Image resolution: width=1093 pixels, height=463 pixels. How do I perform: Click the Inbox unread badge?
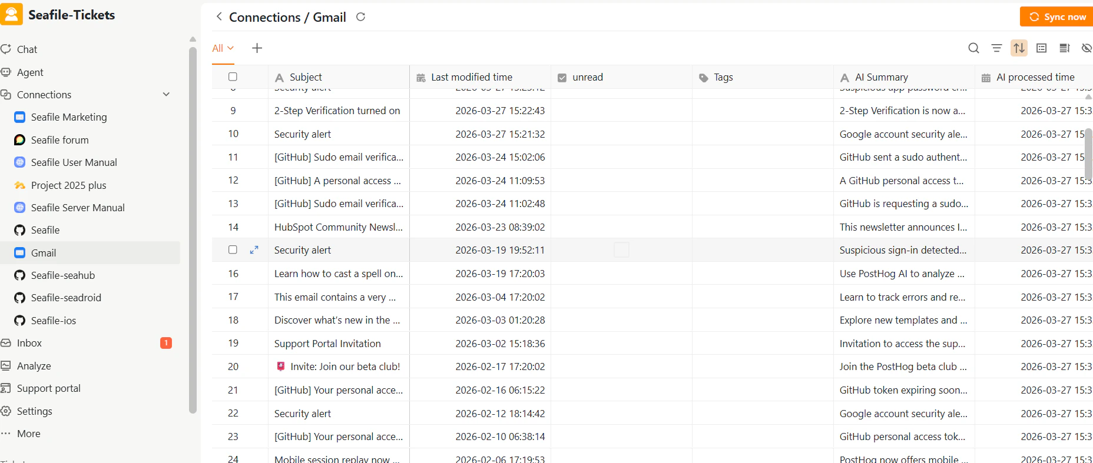(166, 343)
